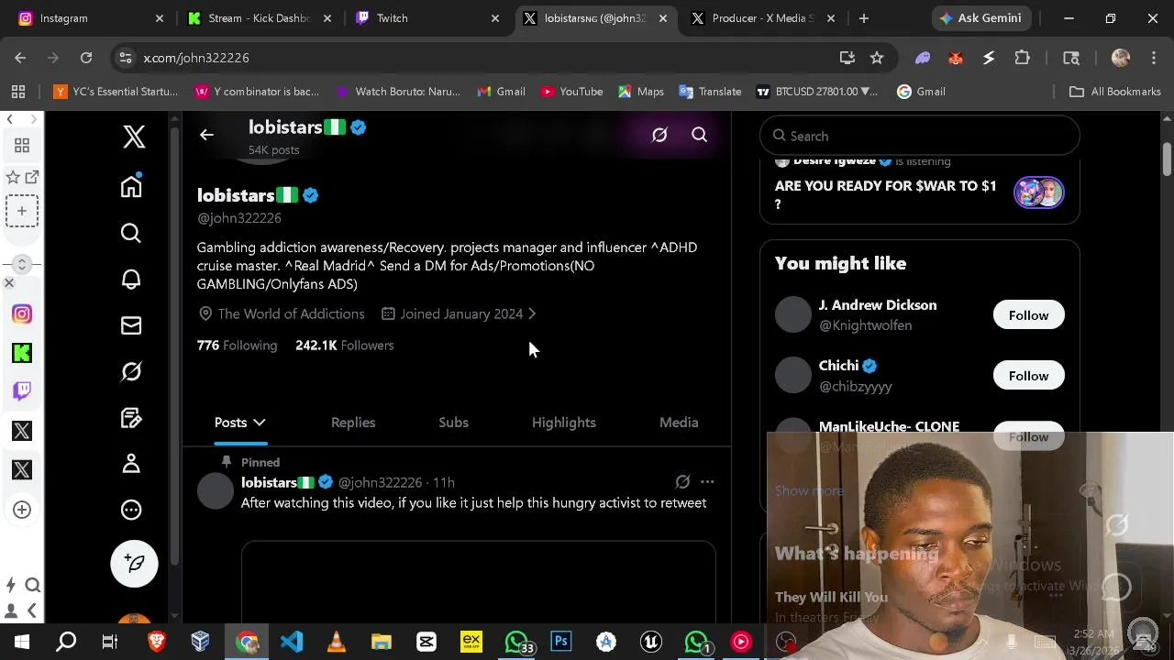The width and height of the screenshot is (1174, 660).
Task: Click the round Post compose feather button
Action: 135,563
